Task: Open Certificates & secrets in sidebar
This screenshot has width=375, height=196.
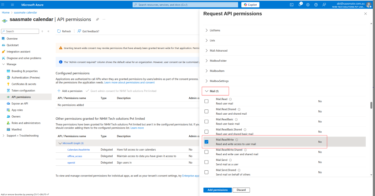Action: (24, 84)
